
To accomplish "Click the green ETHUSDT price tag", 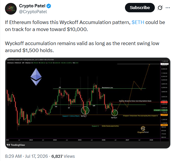I will coord(161,110).
